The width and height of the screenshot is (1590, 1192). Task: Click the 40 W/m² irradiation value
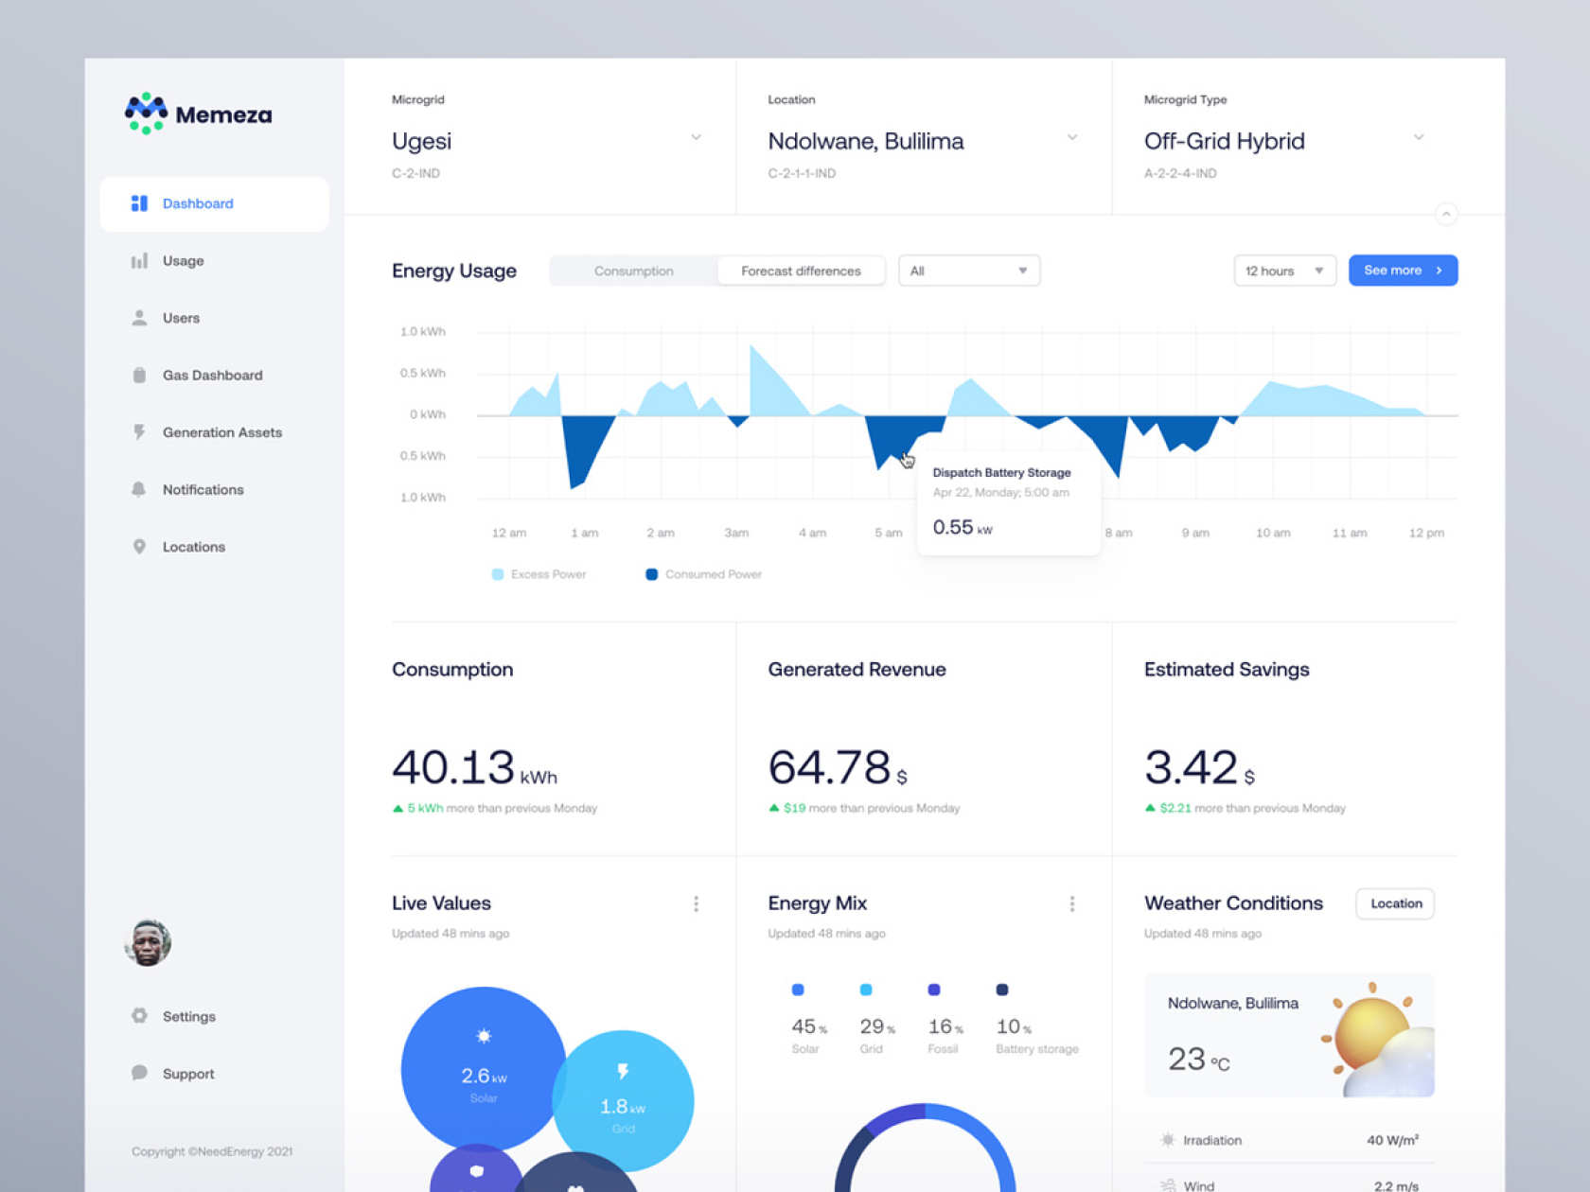click(x=1392, y=1140)
